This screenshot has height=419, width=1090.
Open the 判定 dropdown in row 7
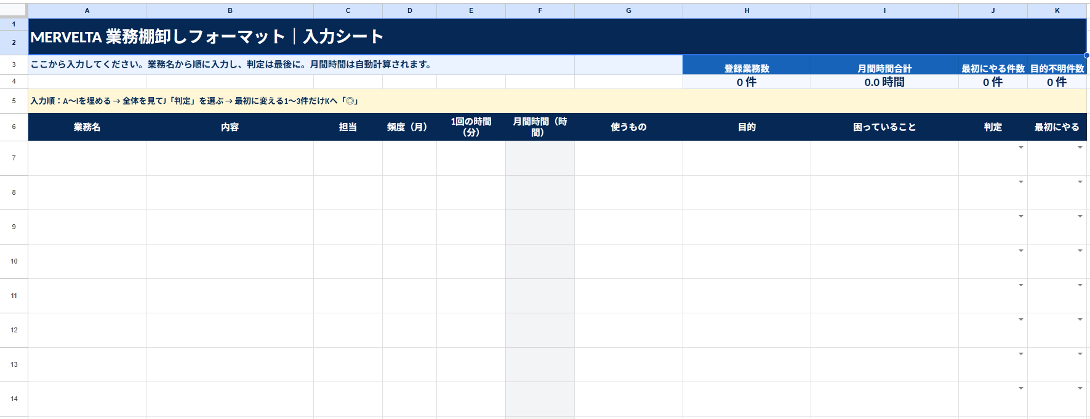point(1021,147)
